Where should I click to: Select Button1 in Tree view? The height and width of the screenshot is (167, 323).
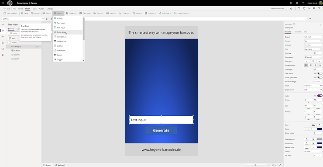click(17, 51)
